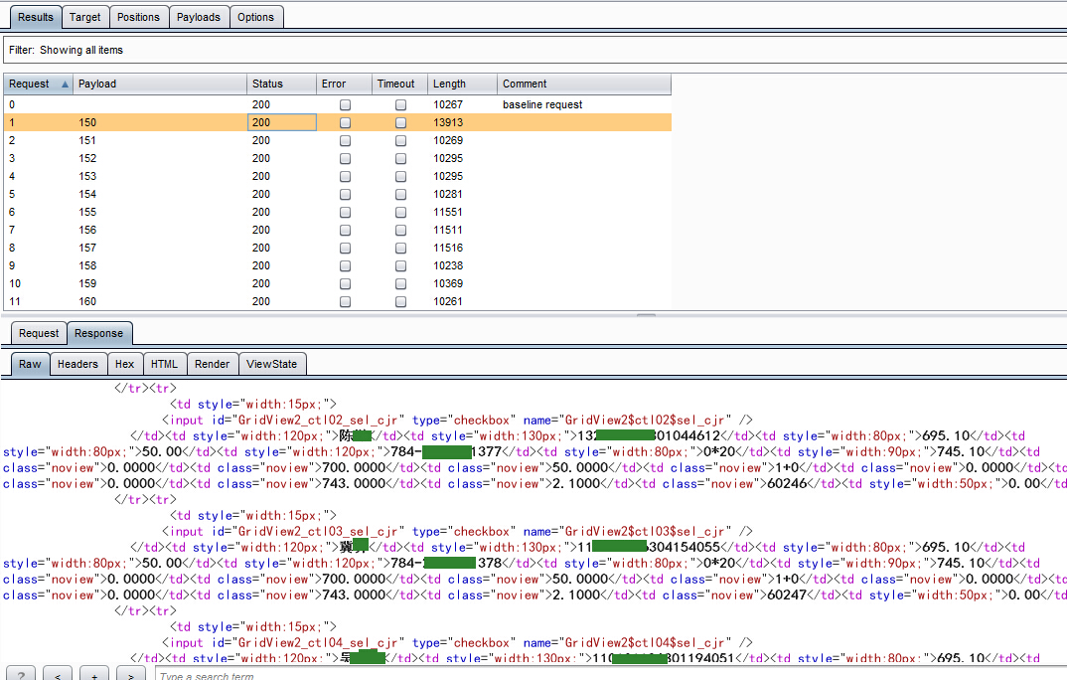Toggle Error checkbox for payload 151 row
1067x680 pixels.
click(345, 140)
